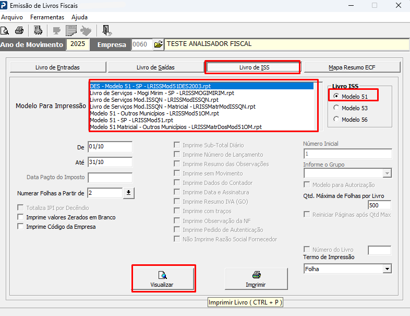Select Livro de Serviços Mod.ISSQN - Matricial report
Viewport: 410px width, 316px height.
[201, 107]
